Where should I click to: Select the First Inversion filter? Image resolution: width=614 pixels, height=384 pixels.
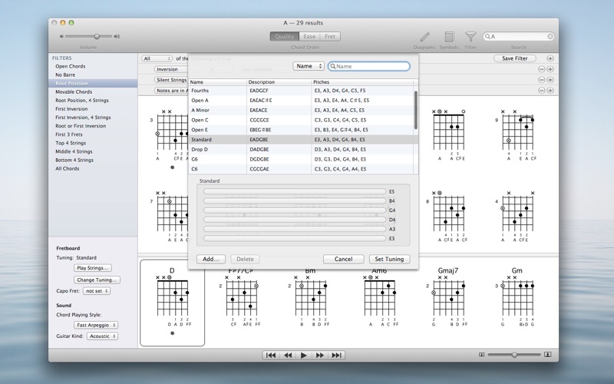pyautogui.click(x=71, y=109)
